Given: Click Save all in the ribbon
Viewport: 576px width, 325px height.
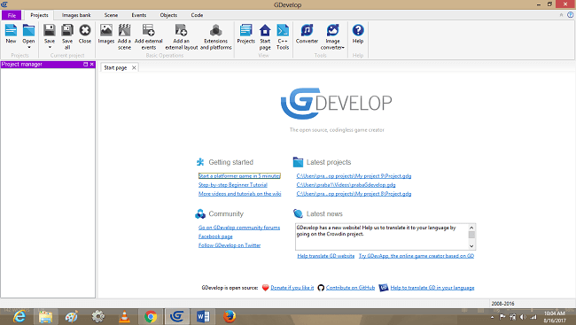Looking at the screenshot, I should 67,36.
